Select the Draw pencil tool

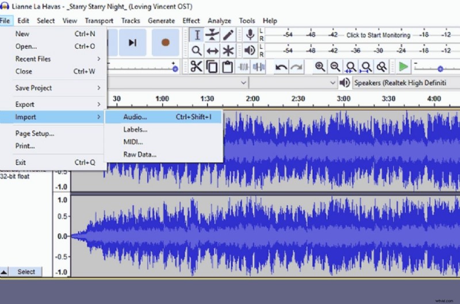point(228,35)
